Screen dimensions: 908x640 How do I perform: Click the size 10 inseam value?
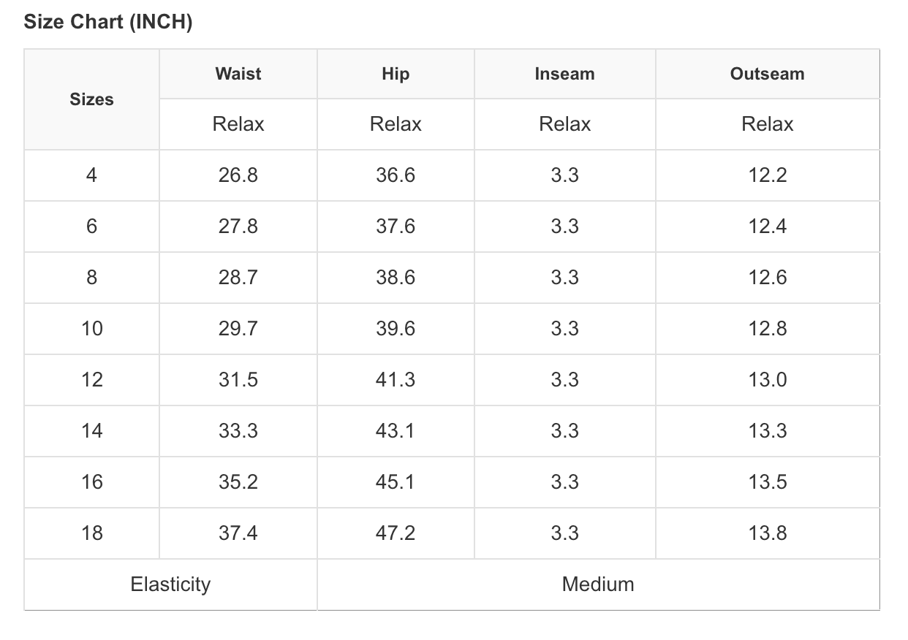click(564, 329)
